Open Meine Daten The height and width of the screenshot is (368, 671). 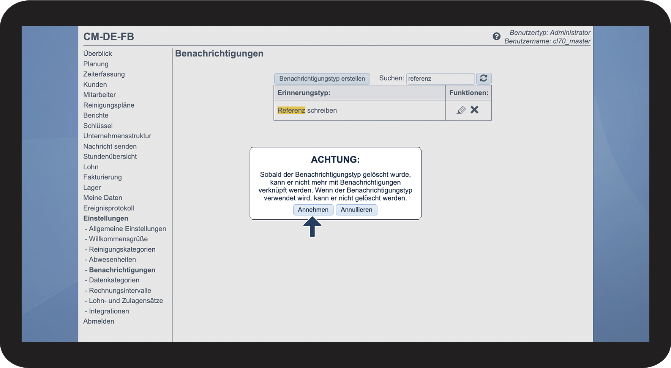coord(103,197)
